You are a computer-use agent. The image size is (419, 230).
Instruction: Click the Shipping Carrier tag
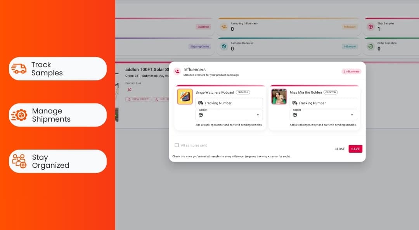[x=200, y=47]
